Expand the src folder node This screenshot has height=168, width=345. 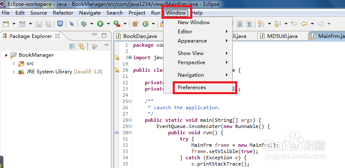tap(14, 63)
